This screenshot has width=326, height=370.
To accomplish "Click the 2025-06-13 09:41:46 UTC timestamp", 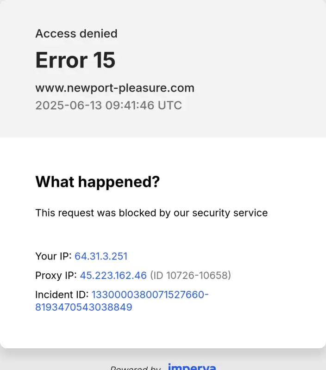I will [x=109, y=105].
